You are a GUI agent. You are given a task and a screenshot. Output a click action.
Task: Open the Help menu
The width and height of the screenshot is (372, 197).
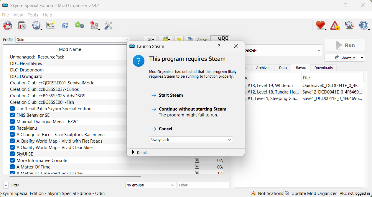pos(47,15)
